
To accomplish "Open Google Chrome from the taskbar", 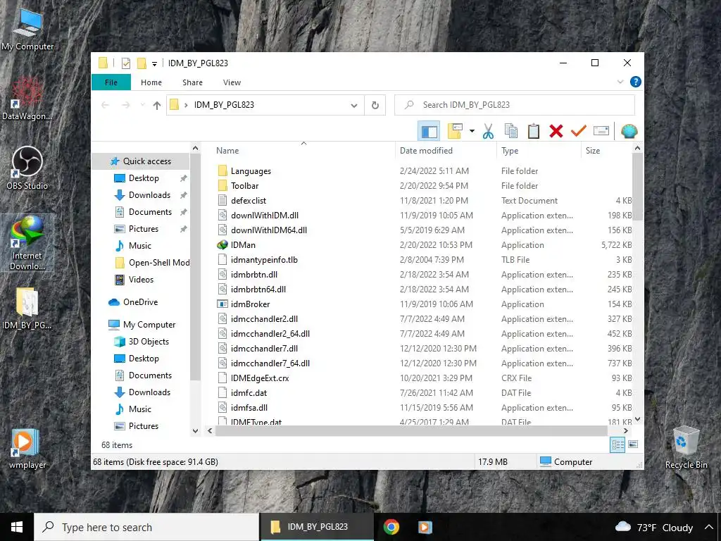I will pyautogui.click(x=391, y=527).
